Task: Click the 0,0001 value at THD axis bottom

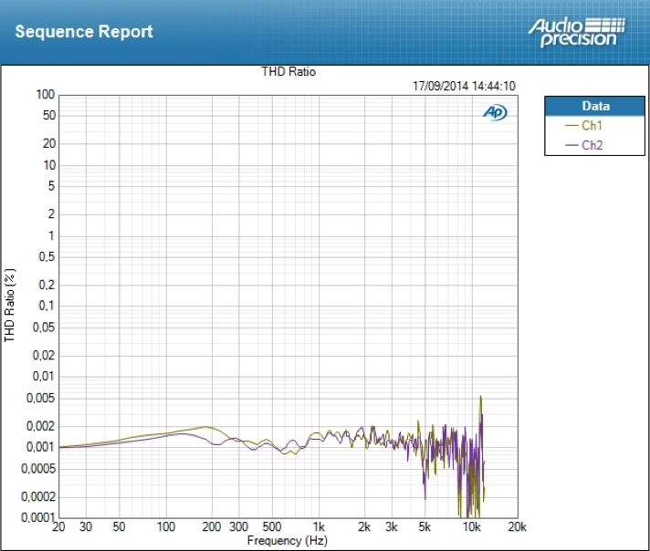Action: (38, 518)
